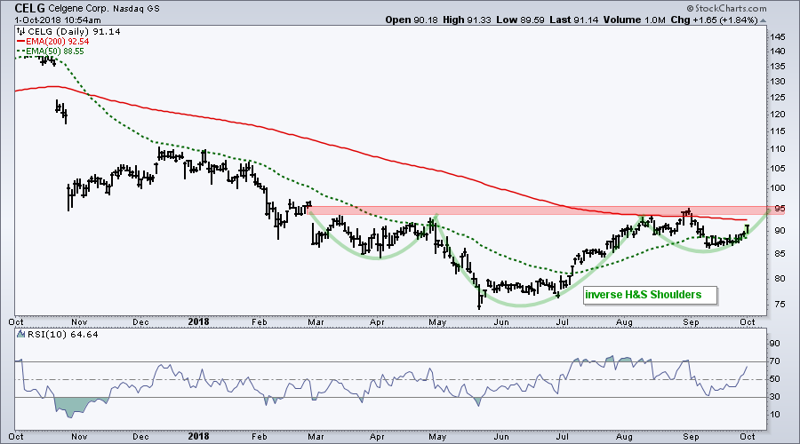Click the 30 level on RSI axis

(775, 397)
